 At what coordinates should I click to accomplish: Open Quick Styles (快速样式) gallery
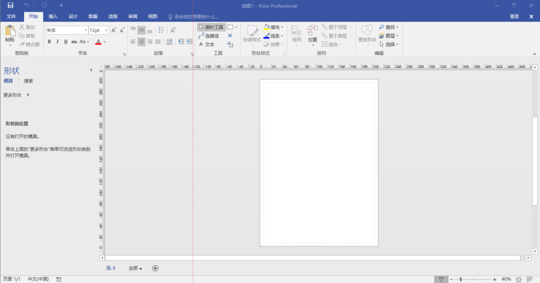coord(252,33)
